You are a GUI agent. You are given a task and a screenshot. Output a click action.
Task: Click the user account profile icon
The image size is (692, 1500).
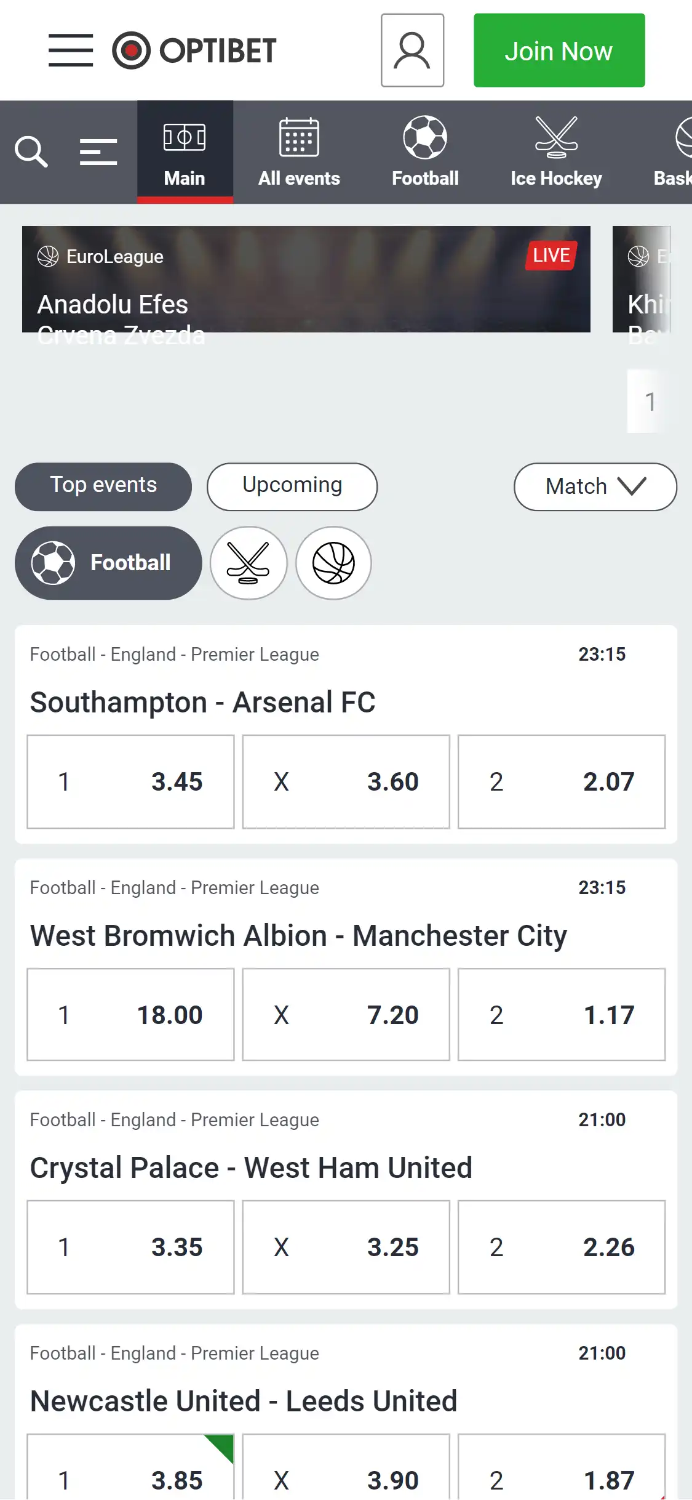point(412,50)
